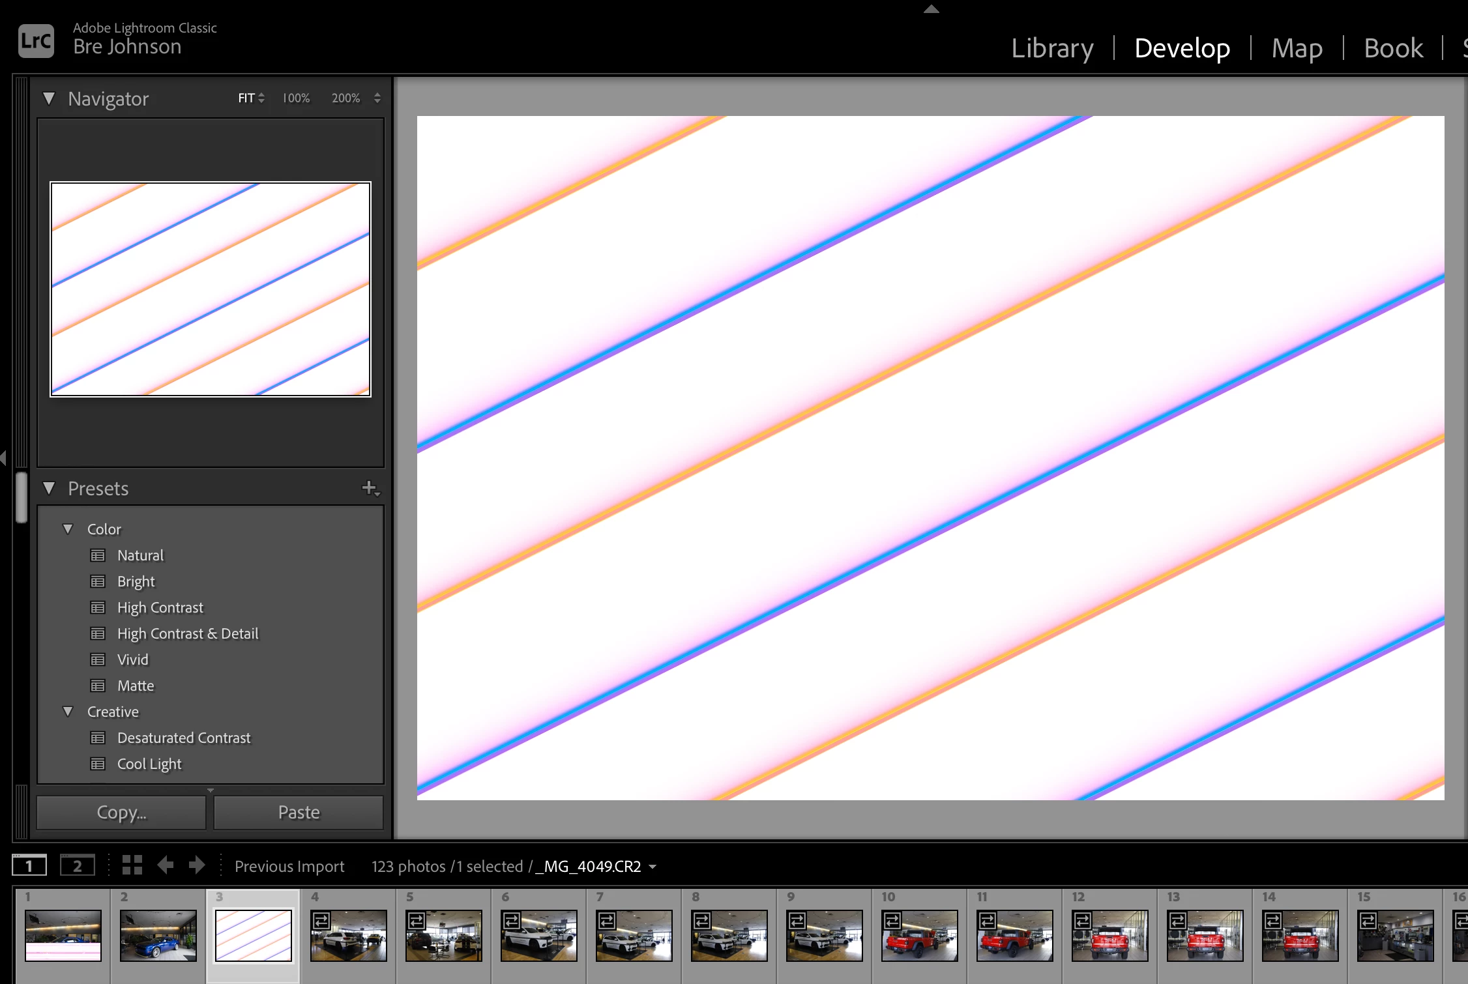Click the plus icon to create preset
The height and width of the screenshot is (984, 1468).
coord(370,488)
